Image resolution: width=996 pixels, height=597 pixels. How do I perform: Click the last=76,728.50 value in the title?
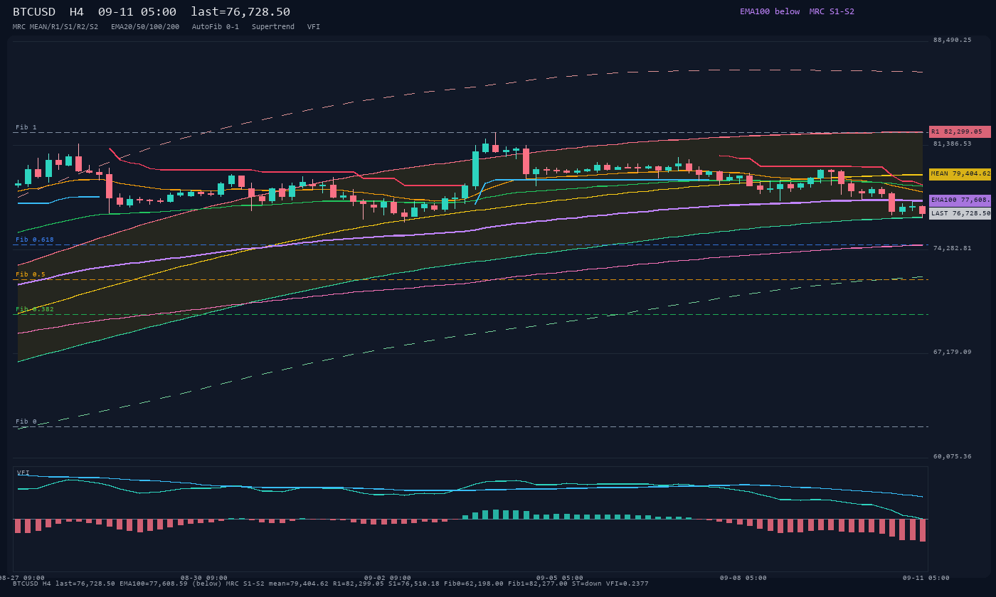click(240, 12)
